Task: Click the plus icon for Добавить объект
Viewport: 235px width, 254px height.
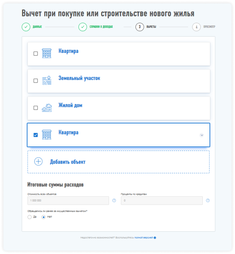Action: (x=38, y=162)
